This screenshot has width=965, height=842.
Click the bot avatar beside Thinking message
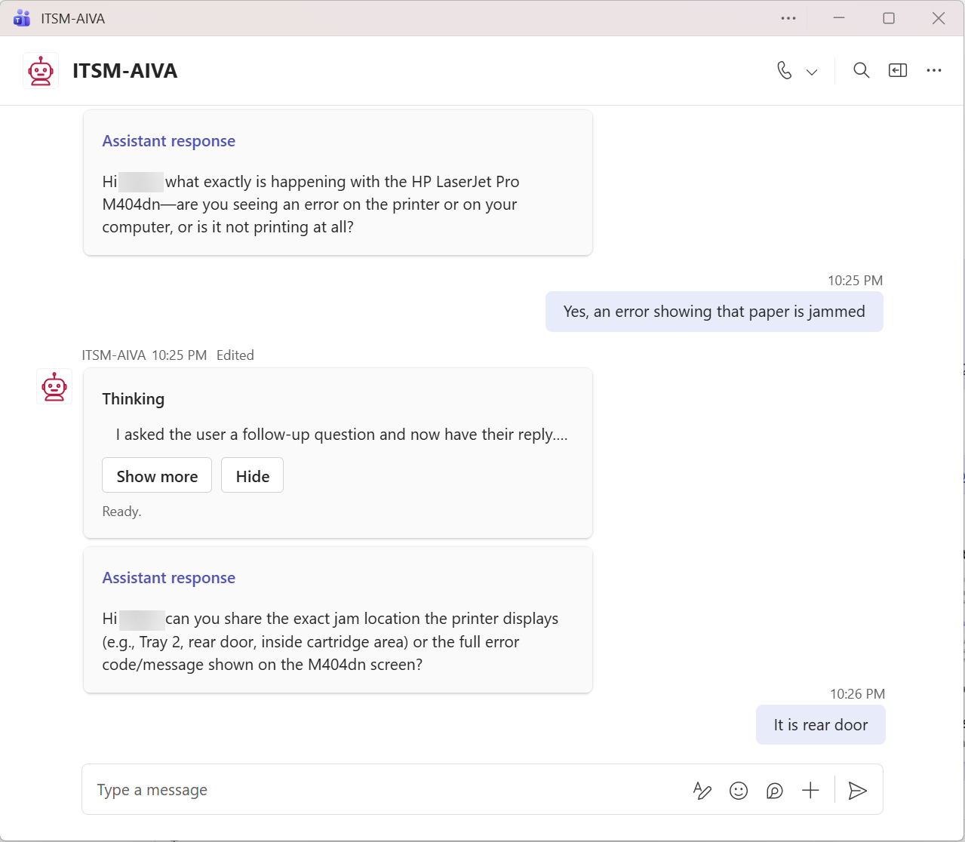(54, 386)
